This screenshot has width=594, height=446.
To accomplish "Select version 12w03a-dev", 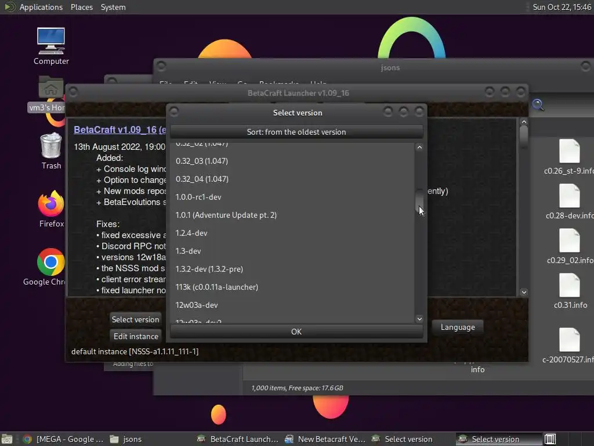I will tap(293, 305).
